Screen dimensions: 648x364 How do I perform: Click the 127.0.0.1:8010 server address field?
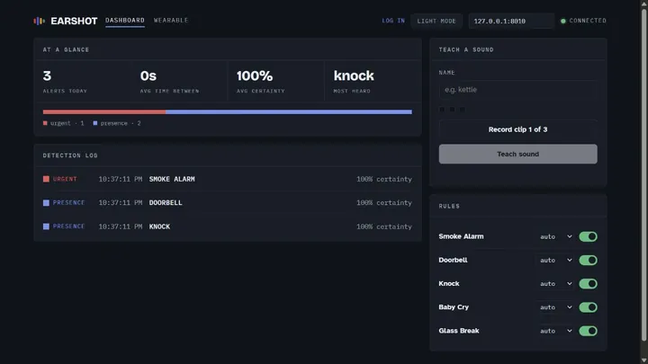(511, 21)
